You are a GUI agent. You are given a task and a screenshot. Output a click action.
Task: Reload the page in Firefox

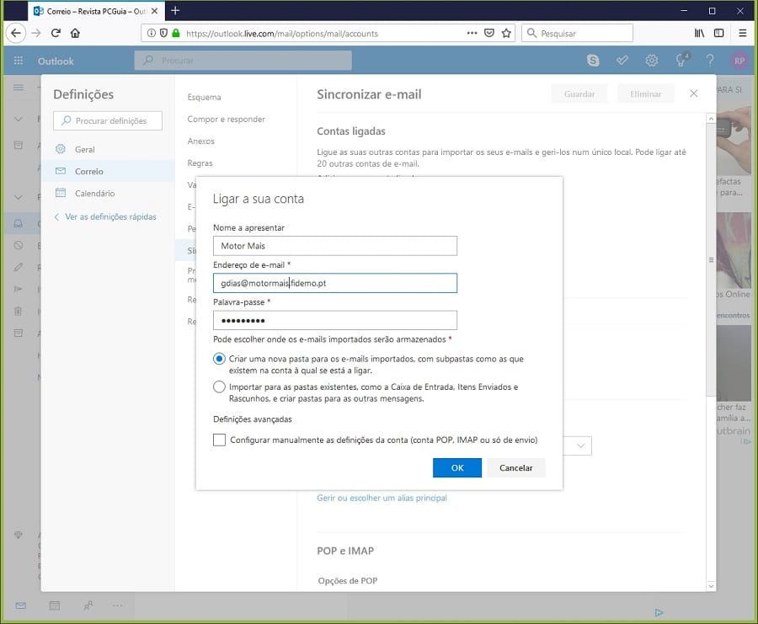coord(56,34)
